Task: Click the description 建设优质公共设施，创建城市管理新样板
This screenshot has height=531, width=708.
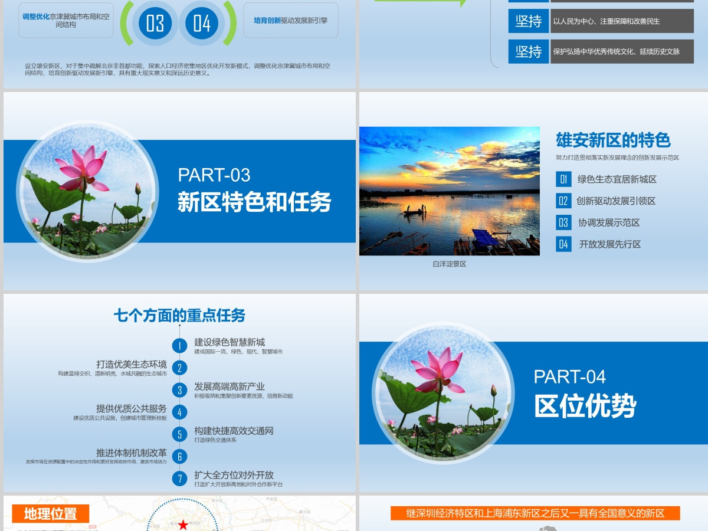Action: pos(120,418)
